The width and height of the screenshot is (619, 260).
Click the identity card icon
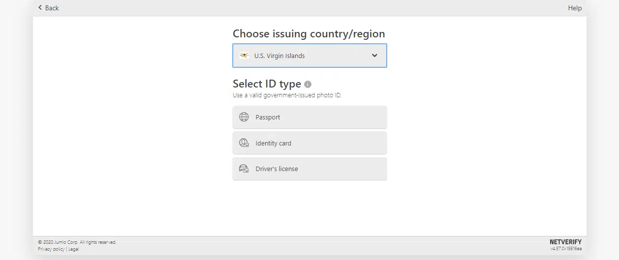244,143
